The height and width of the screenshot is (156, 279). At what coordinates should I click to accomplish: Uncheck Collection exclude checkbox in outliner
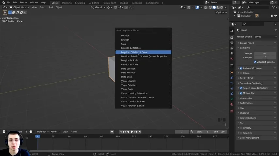coord(272,16)
